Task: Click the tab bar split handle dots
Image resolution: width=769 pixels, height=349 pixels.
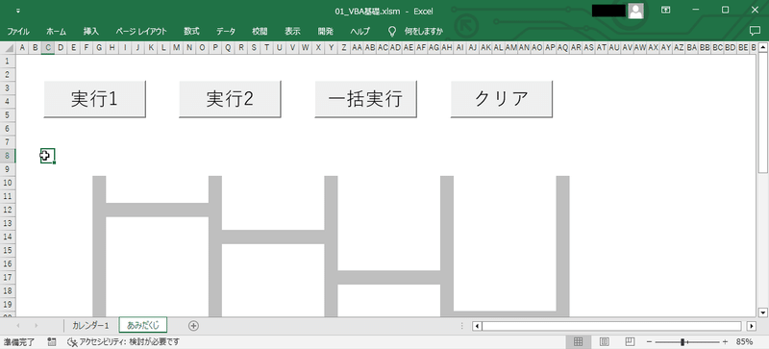Action: click(462, 326)
